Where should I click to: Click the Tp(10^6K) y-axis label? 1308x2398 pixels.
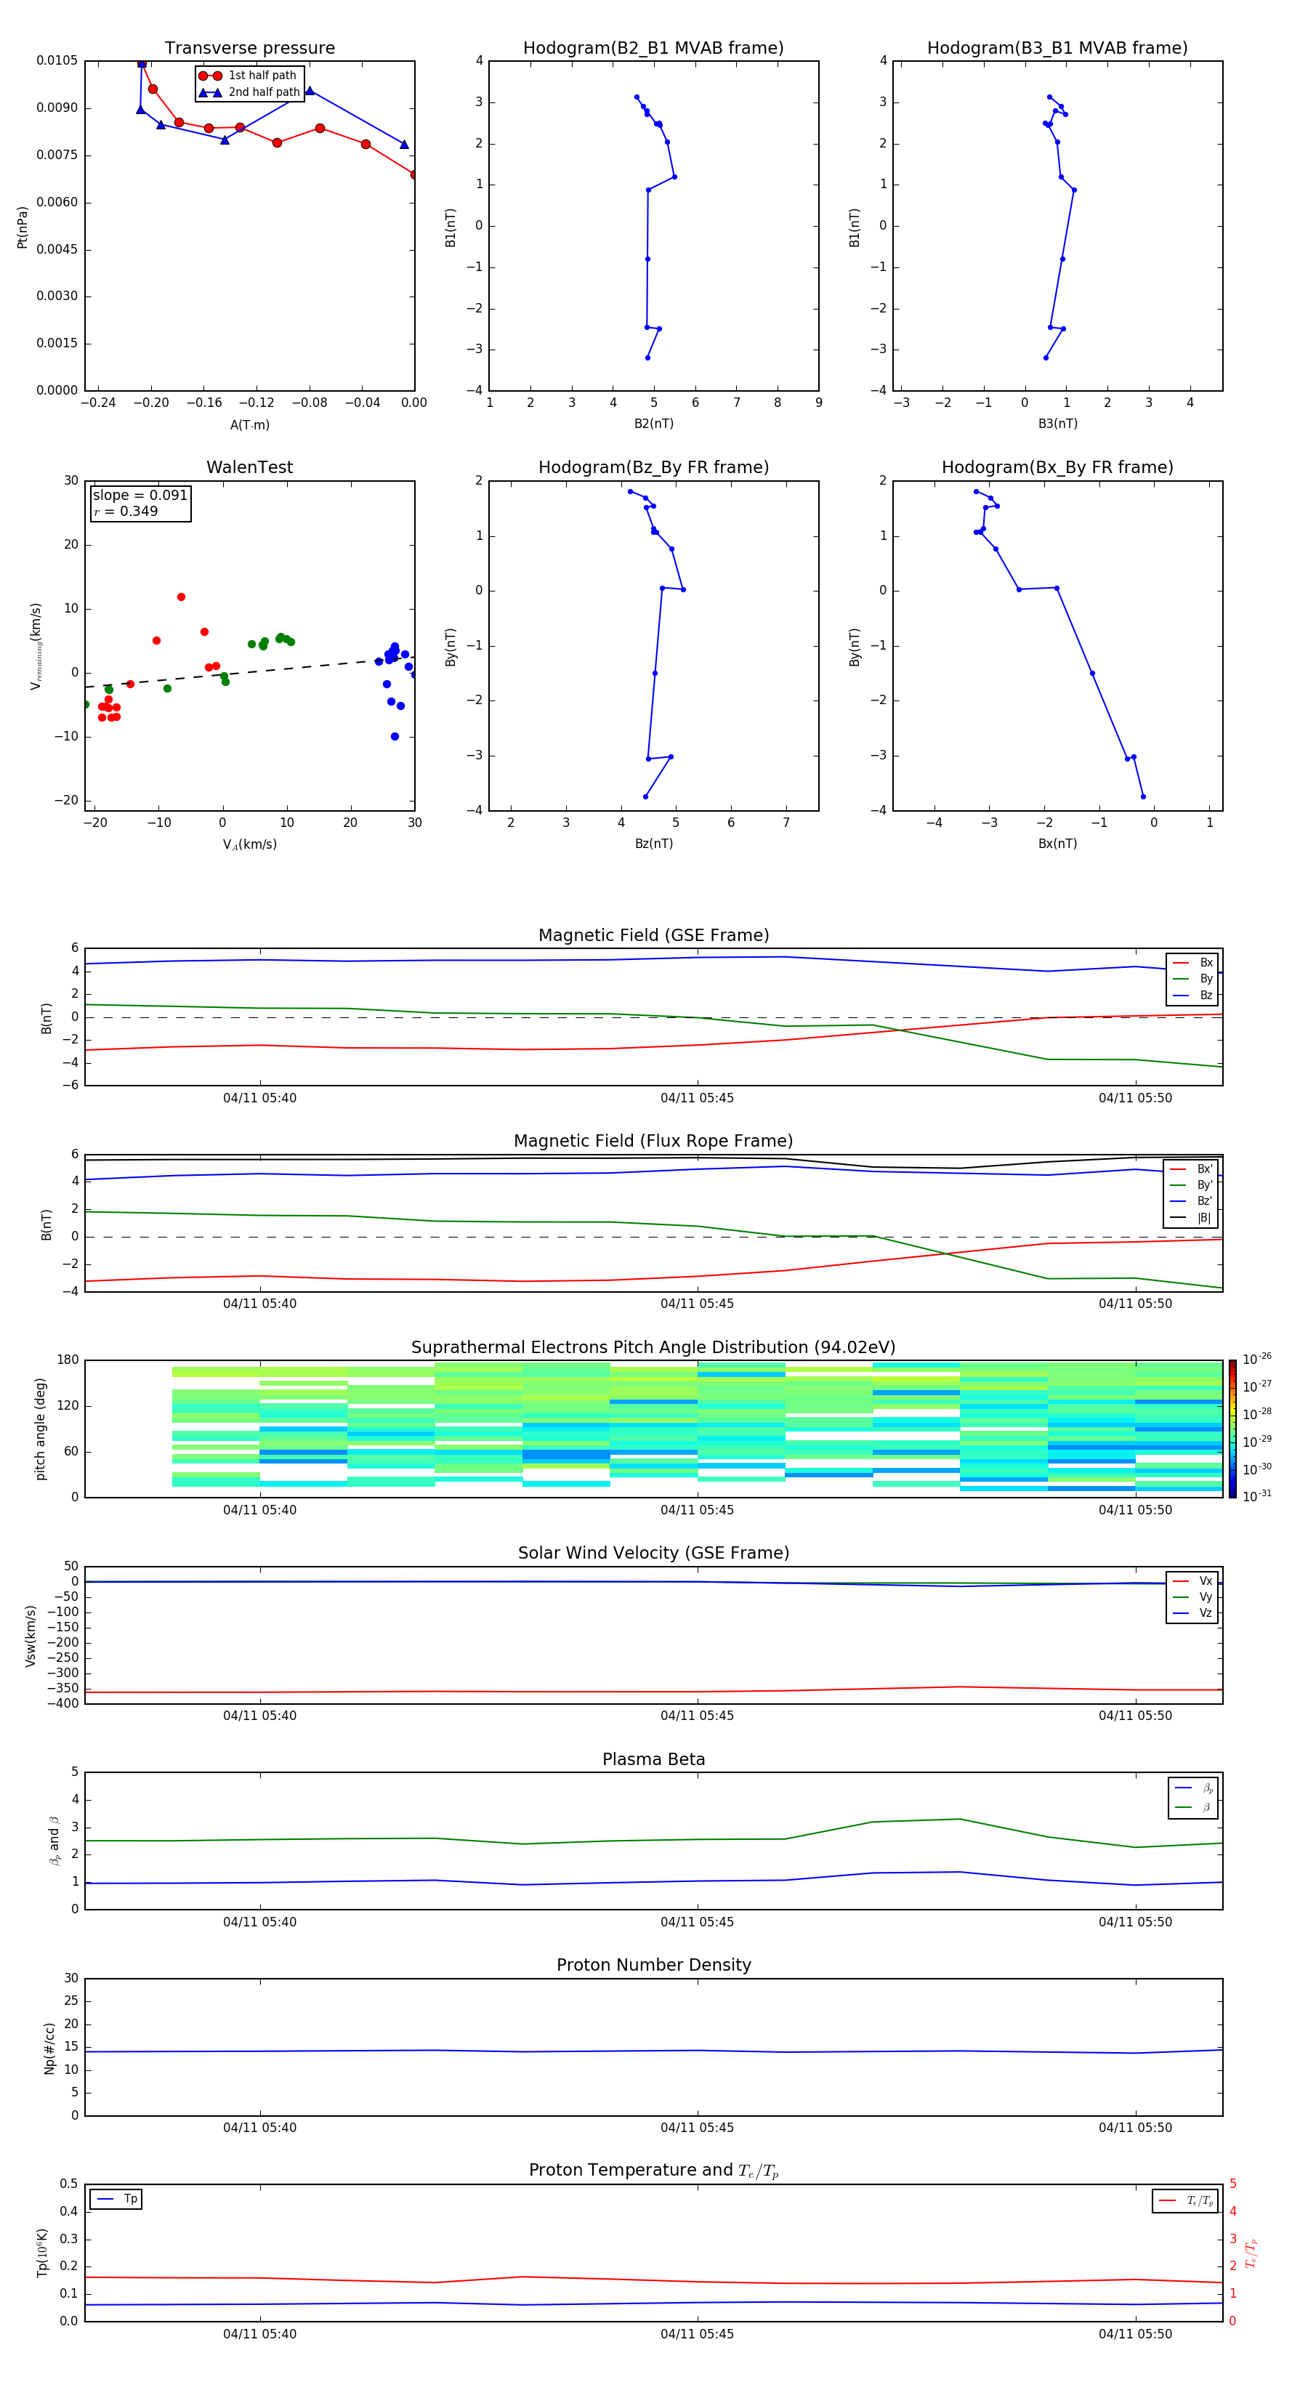click(41, 2253)
